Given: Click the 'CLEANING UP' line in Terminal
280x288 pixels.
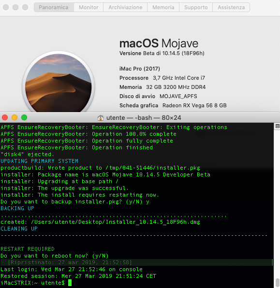Looking at the screenshot, I should 19,229.
